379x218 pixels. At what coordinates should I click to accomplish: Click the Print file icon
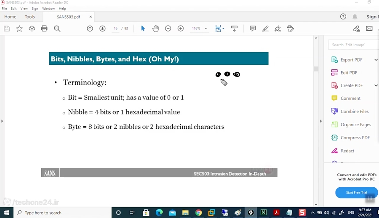tap(44, 29)
